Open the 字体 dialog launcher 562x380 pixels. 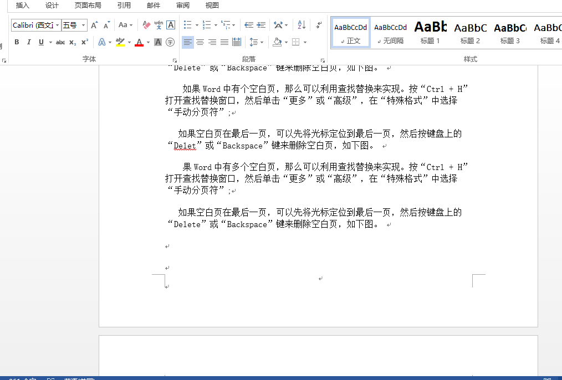click(175, 60)
